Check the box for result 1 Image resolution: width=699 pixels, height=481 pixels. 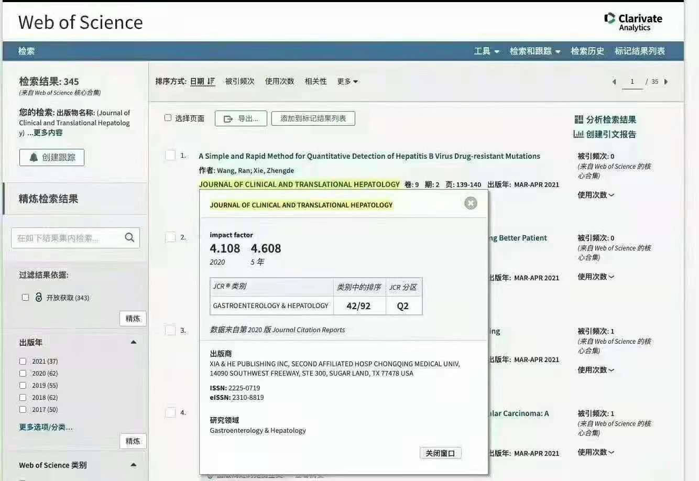pyautogui.click(x=170, y=155)
